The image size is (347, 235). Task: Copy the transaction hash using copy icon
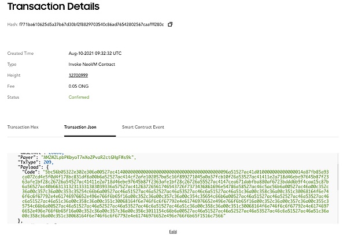tap(170, 24)
